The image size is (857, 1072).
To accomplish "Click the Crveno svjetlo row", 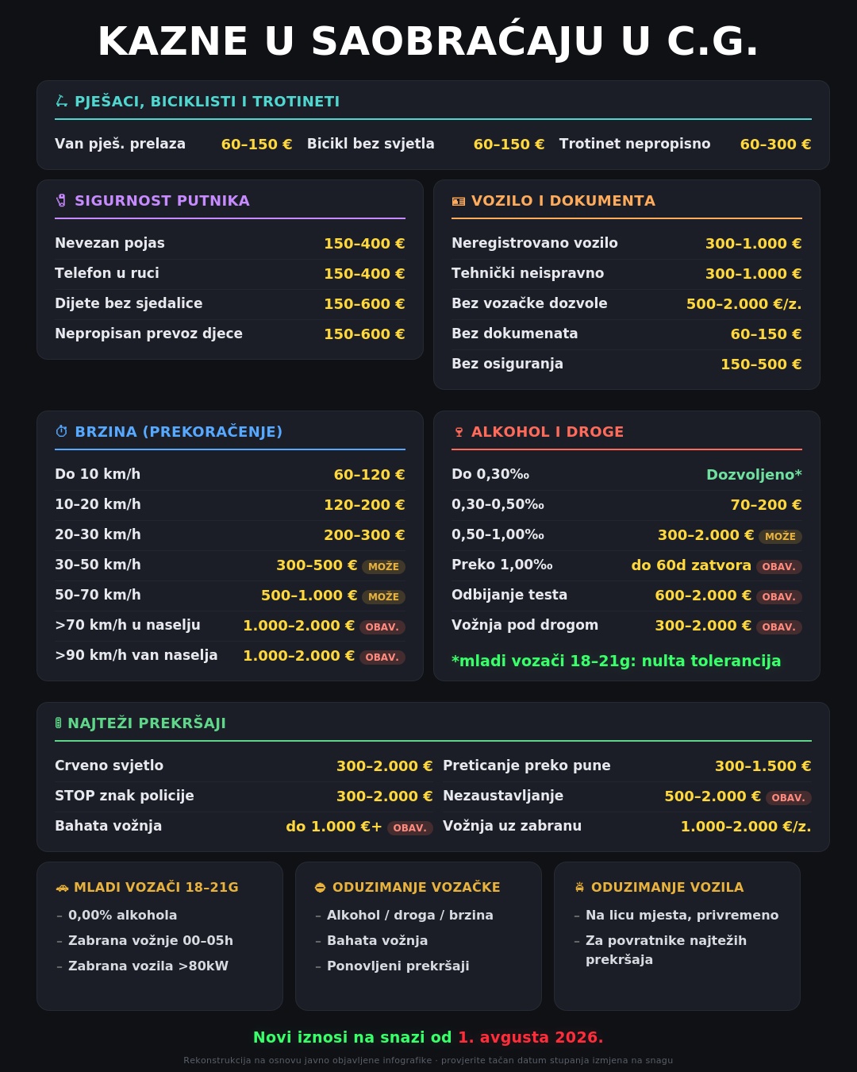I will point(244,766).
